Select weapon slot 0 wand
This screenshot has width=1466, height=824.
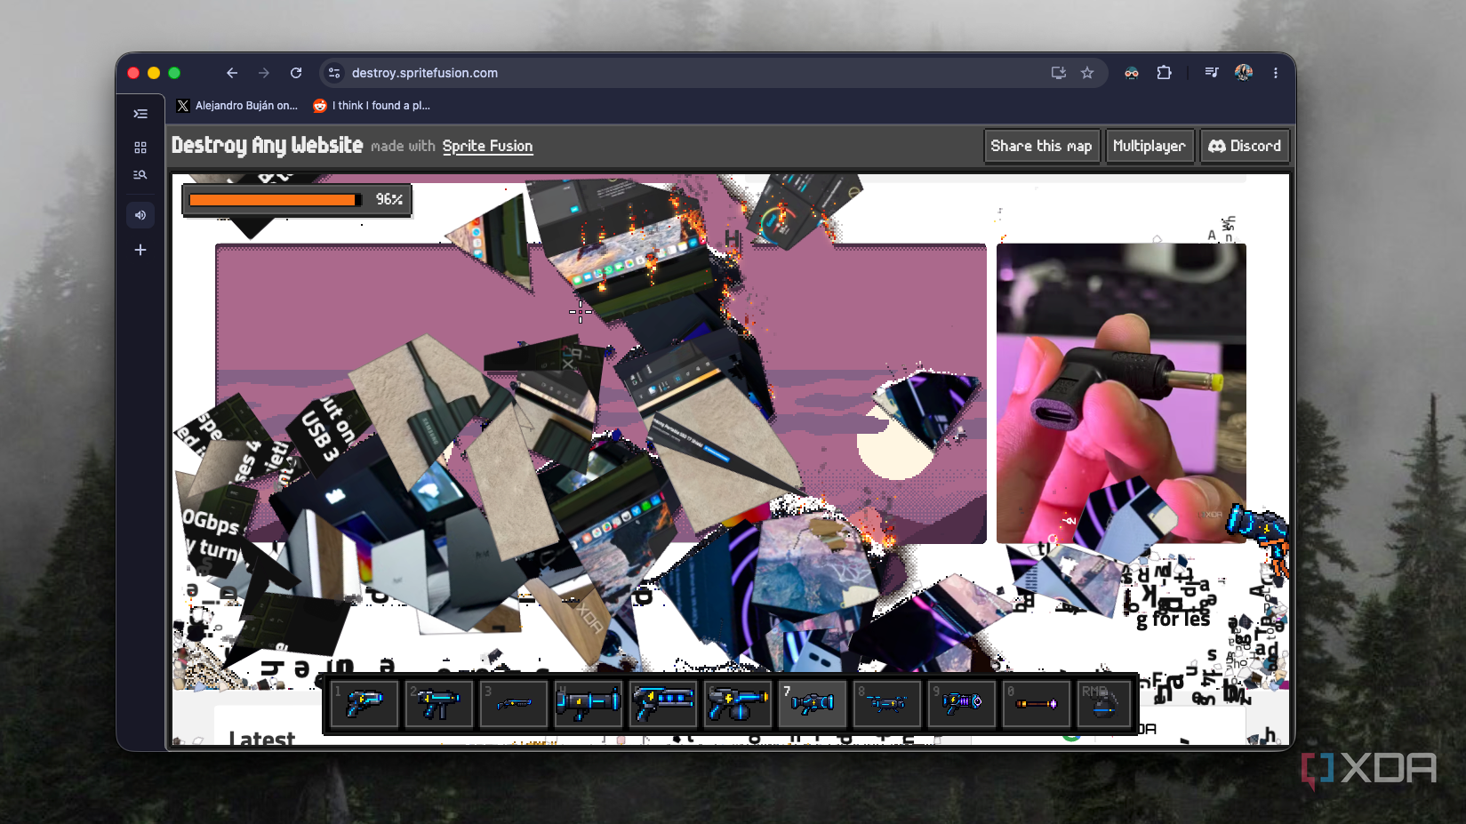(1037, 703)
